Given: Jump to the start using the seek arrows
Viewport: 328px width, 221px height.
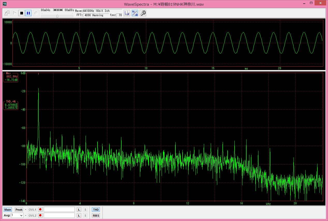Looking at the screenshot, I should tap(54, 10).
